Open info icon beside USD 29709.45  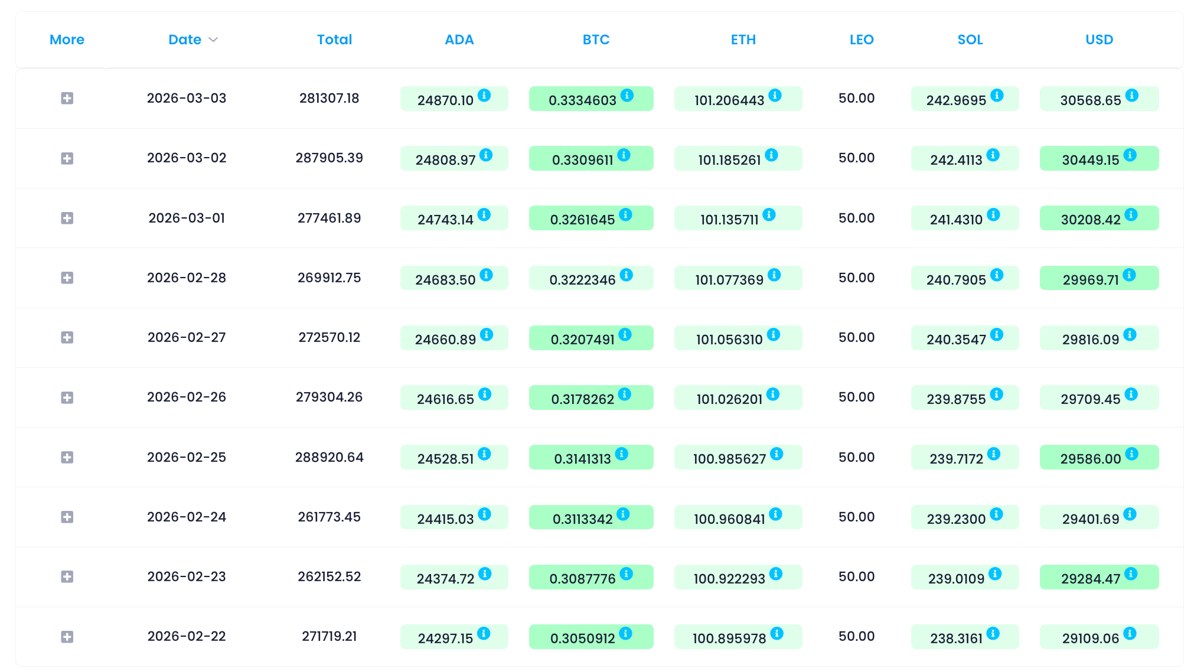[x=1131, y=394]
